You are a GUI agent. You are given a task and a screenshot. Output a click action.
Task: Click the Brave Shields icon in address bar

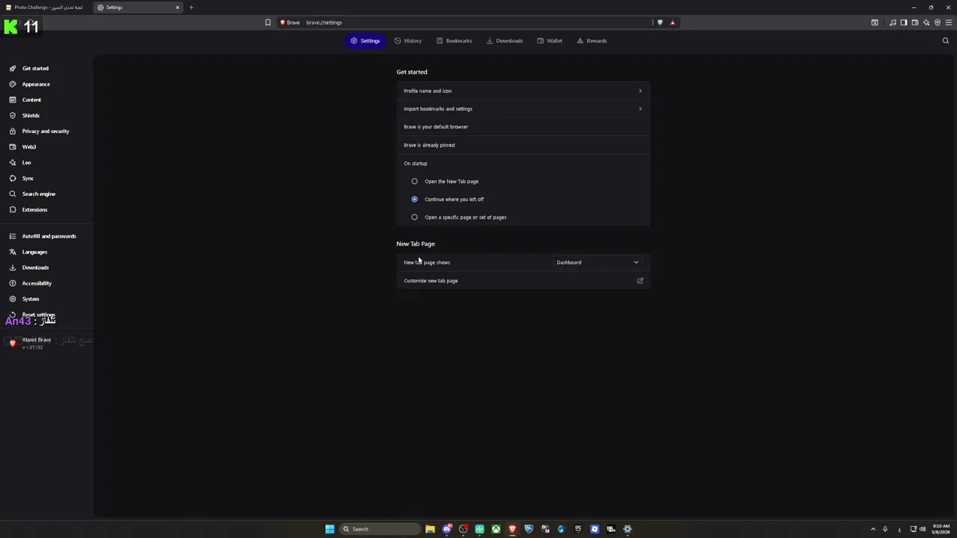[x=659, y=22]
